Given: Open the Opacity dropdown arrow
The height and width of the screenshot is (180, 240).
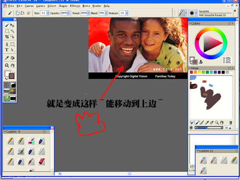Looking at the screenshot, I should 68,13.
